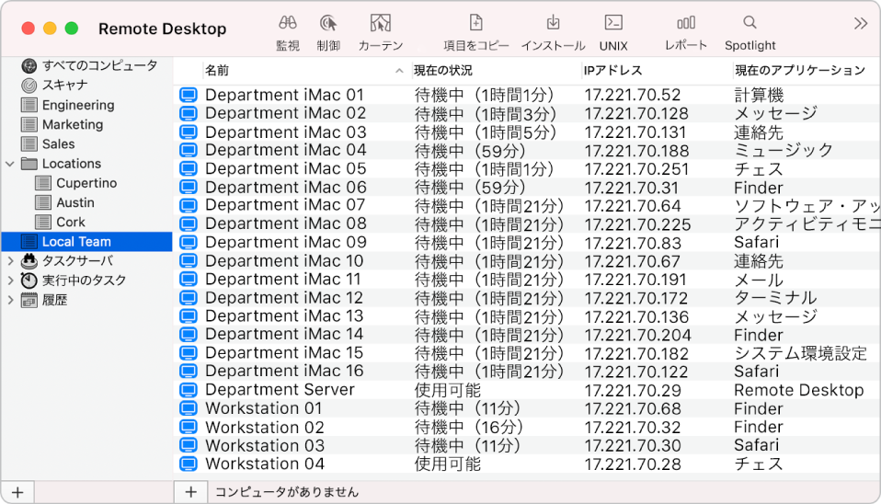881x504 pixels.
Task: Expand the 実行中のタスク sidebar item
Action: coord(10,281)
